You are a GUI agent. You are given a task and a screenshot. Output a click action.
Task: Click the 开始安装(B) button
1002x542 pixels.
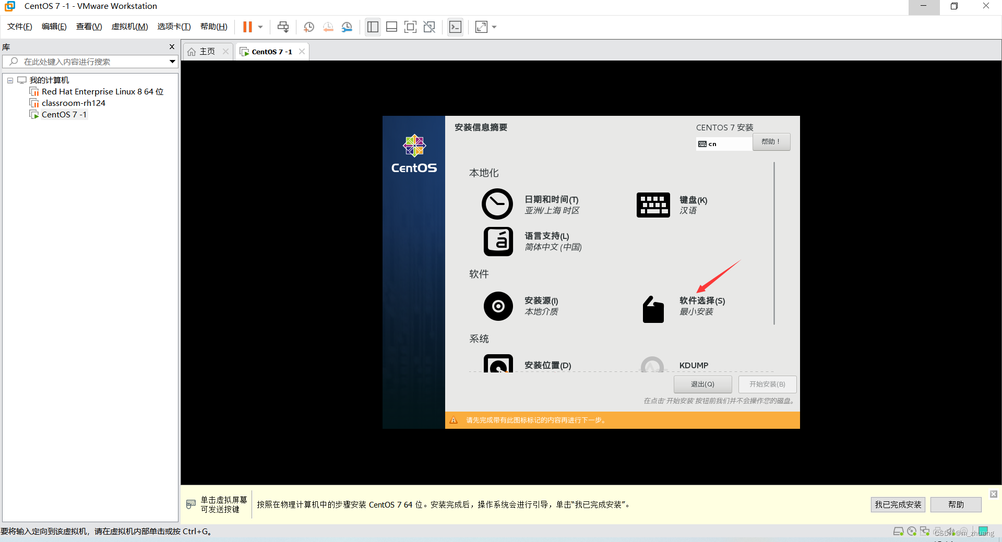pyautogui.click(x=767, y=384)
